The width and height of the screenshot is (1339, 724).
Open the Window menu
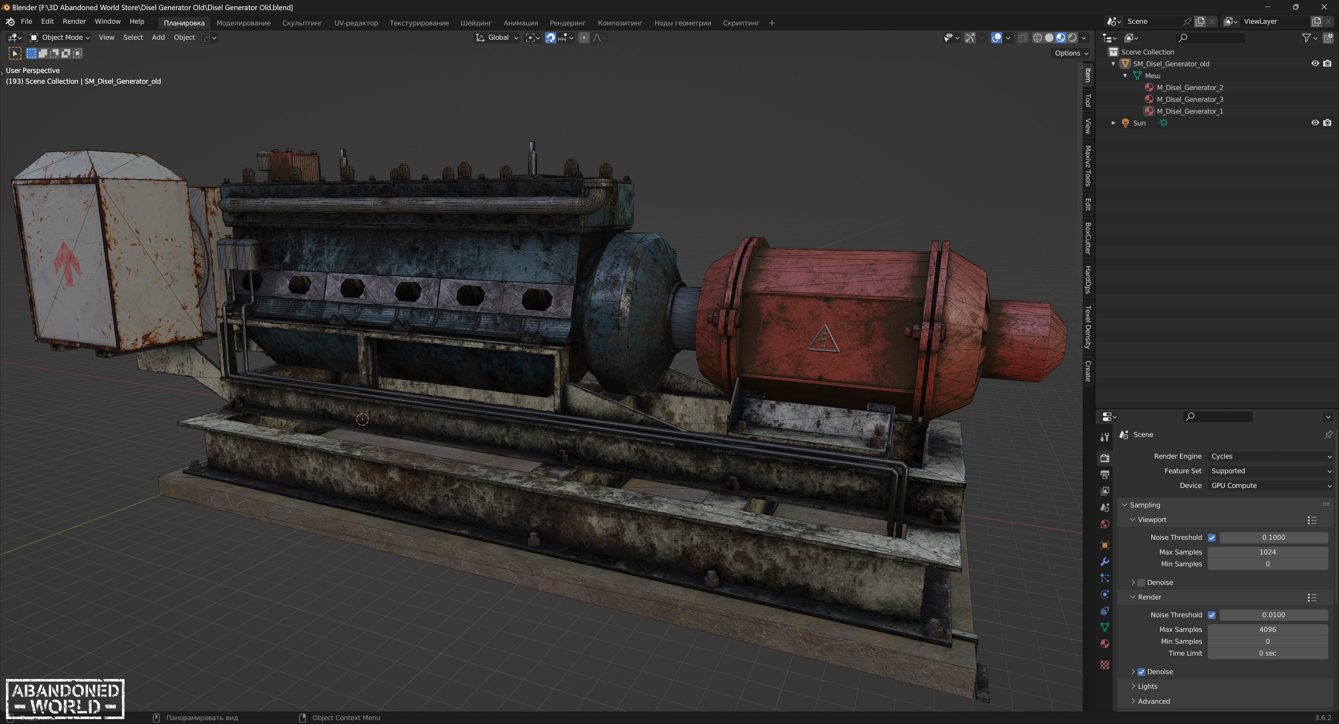(x=108, y=21)
